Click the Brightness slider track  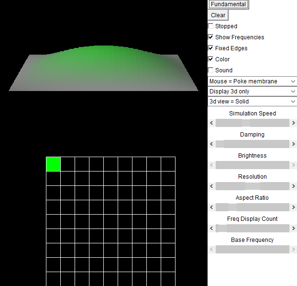(x=253, y=165)
